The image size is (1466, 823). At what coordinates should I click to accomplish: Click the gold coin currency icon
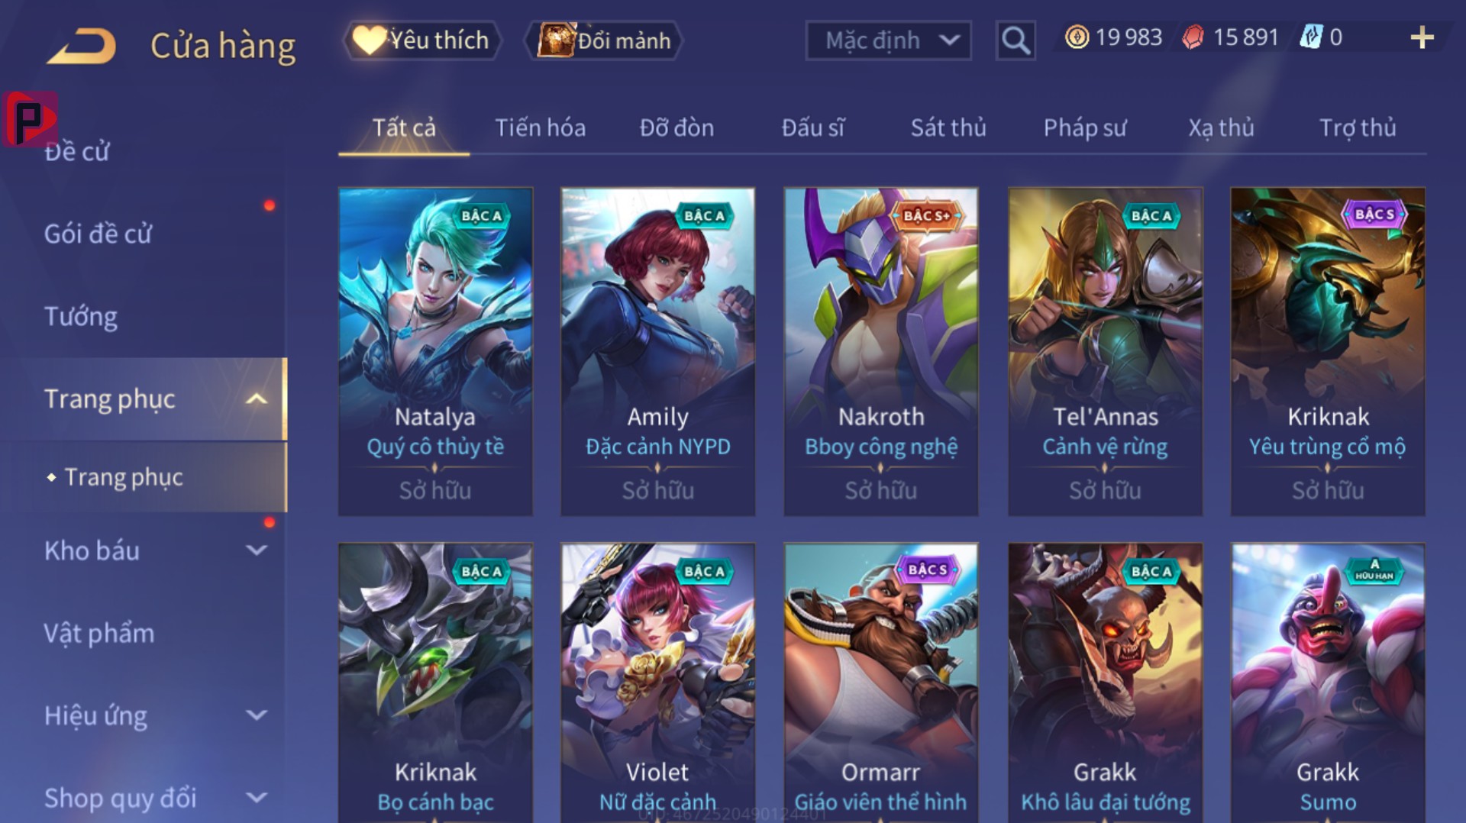(x=1077, y=37)
